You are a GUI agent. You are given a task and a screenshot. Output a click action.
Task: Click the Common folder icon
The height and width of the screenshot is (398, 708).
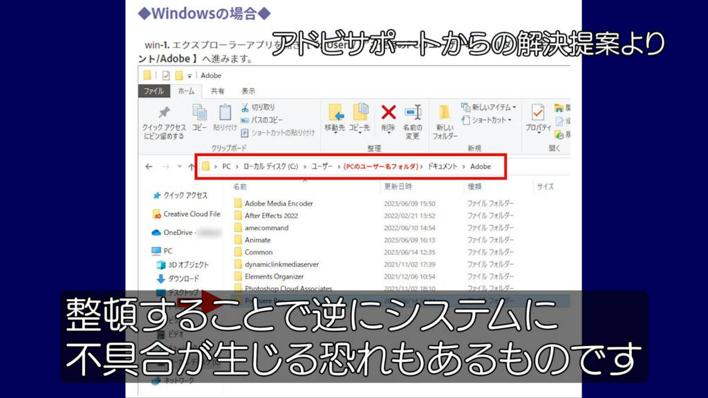[x=238, y=252]
